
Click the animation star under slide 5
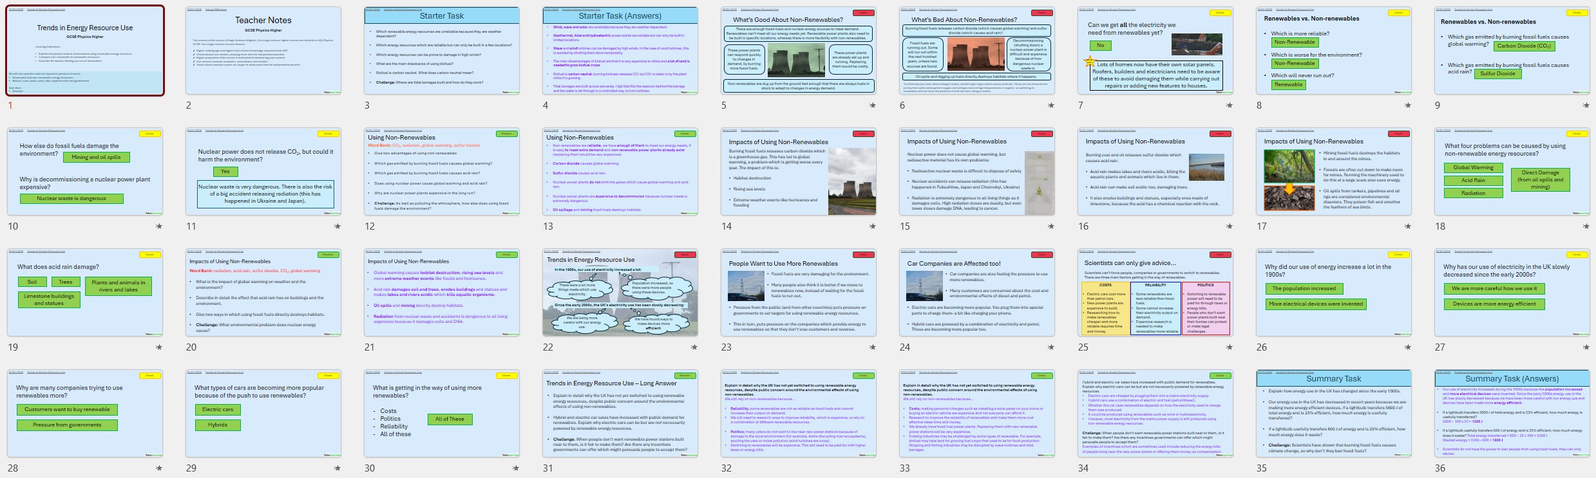(x=873, y=106)
